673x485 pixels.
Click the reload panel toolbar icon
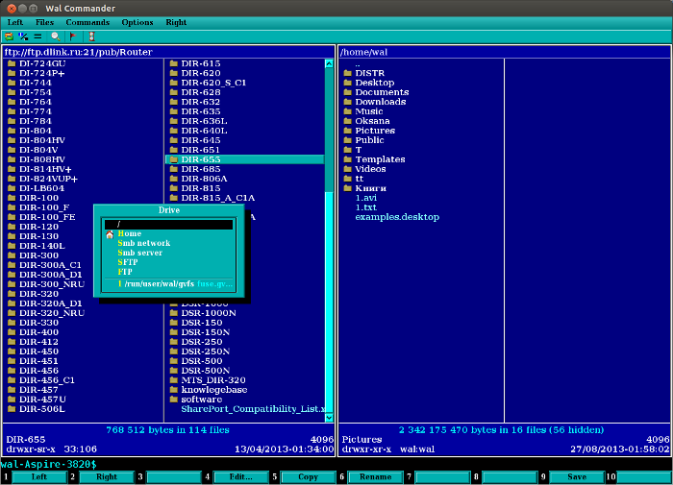point(9,36)
